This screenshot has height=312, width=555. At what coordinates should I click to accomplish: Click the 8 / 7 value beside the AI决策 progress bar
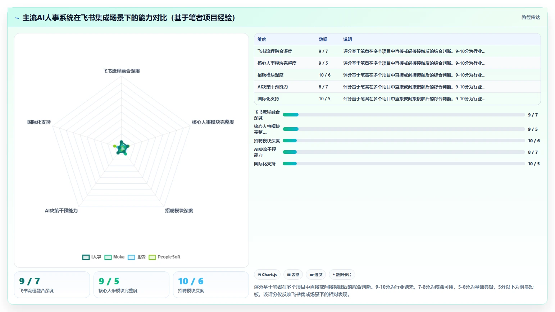pyautogui.click(x=533, y=152)
